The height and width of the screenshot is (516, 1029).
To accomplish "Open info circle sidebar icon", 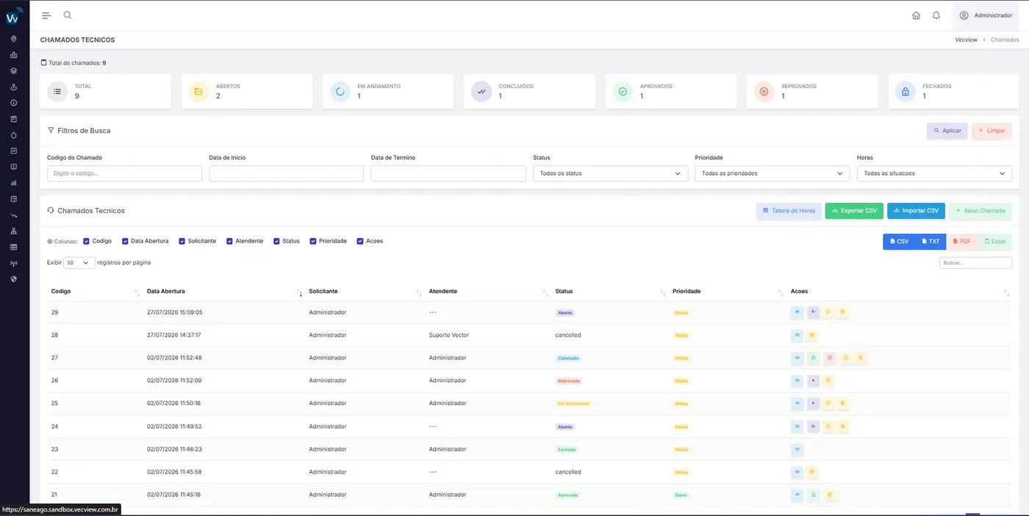I will (x=13, y=103).
